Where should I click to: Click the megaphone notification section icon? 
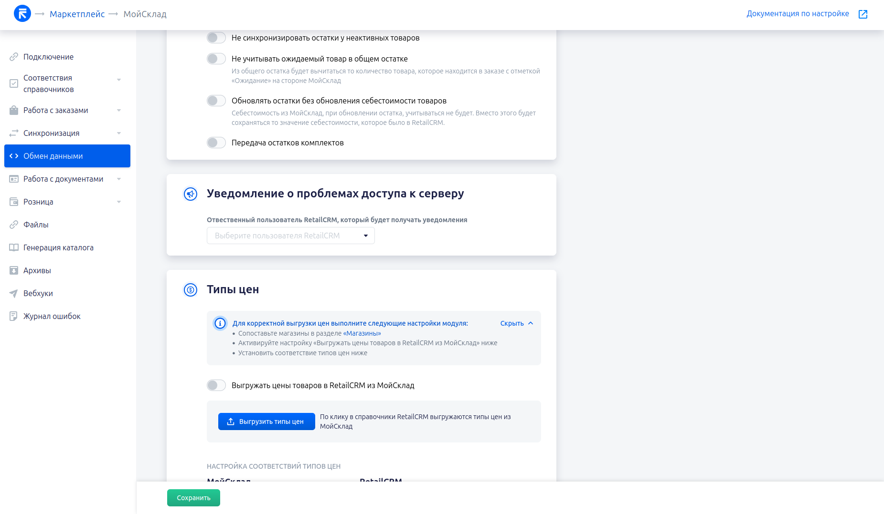[191, 194]
